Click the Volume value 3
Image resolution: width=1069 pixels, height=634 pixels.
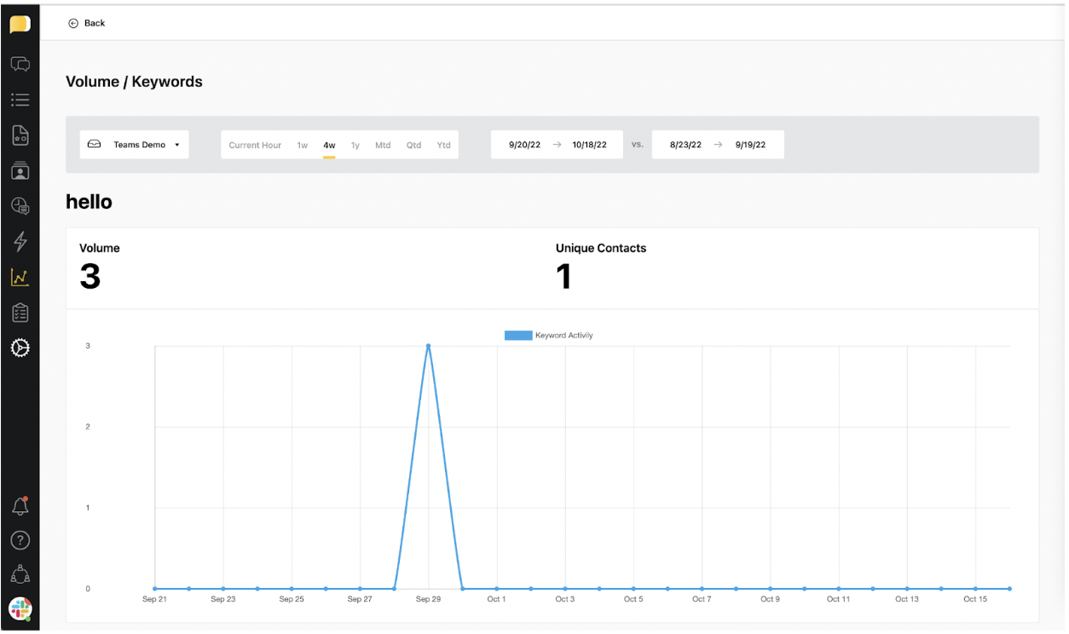coord(90,277)
